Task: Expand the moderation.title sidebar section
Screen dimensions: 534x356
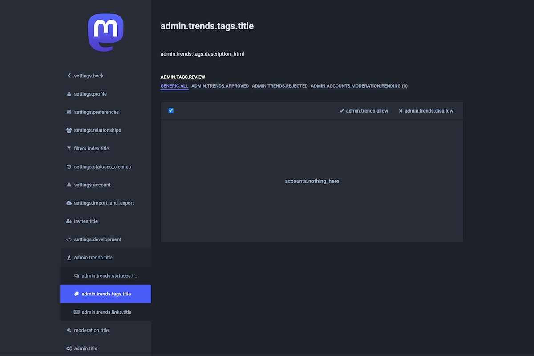Action: (x=91, y=330)
